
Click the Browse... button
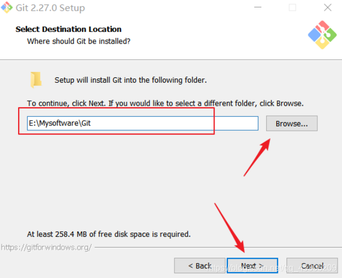pyautogui.click(x=291, y=124)
